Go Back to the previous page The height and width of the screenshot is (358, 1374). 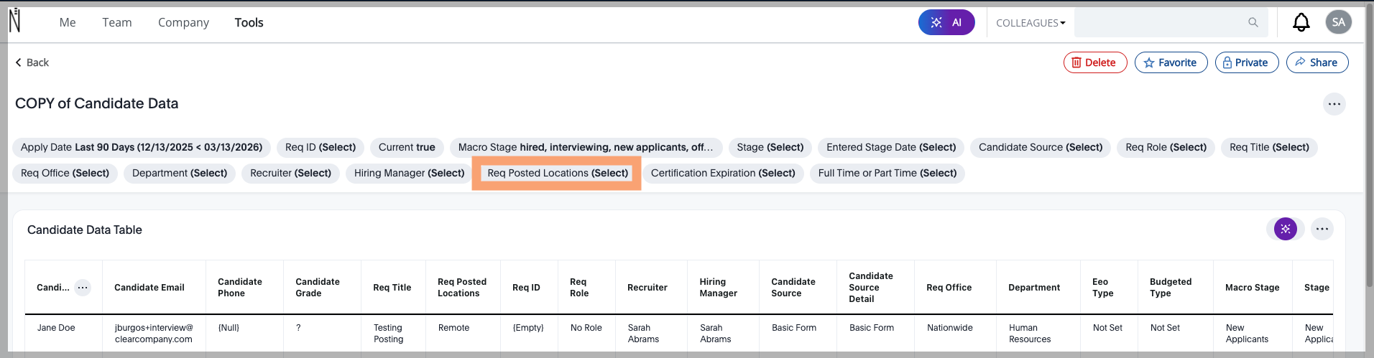tap(32, 62)
